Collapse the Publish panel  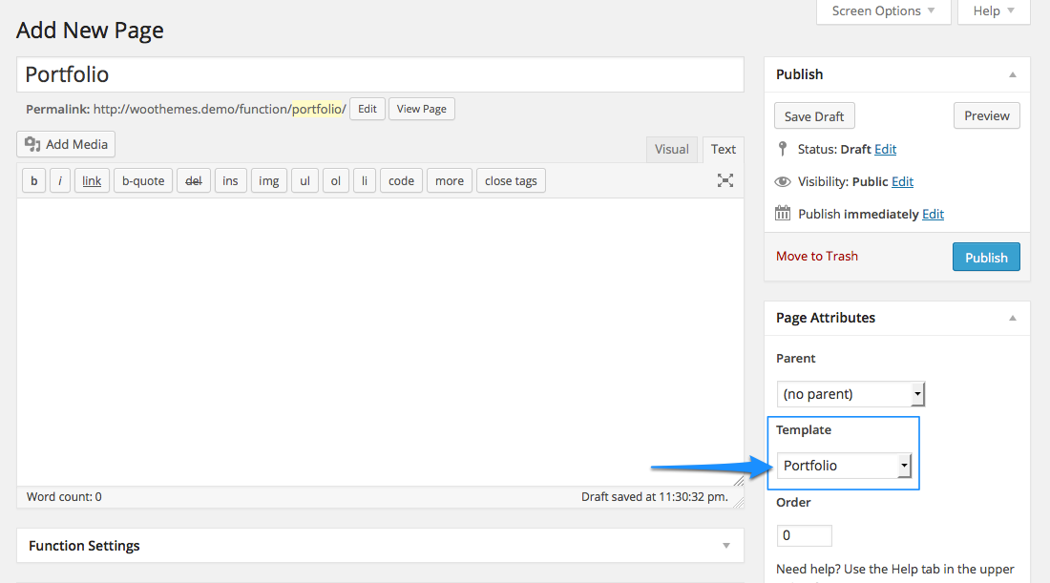point(1012,74)
